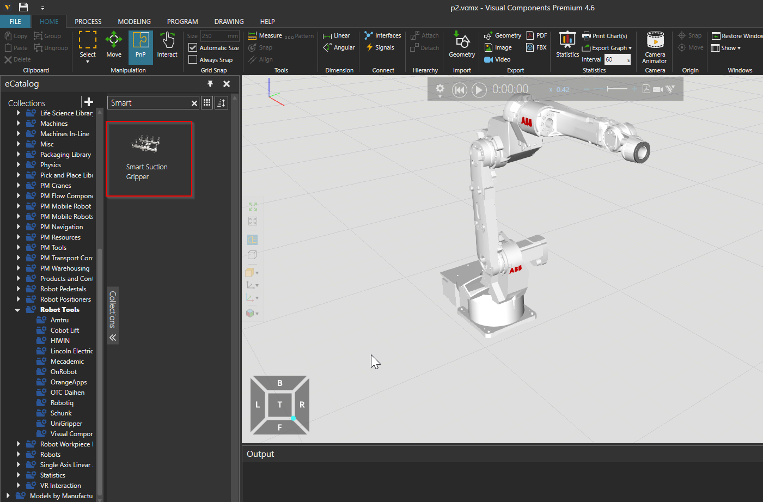
Task: Open the Signals connect editor
Action: 380,47
